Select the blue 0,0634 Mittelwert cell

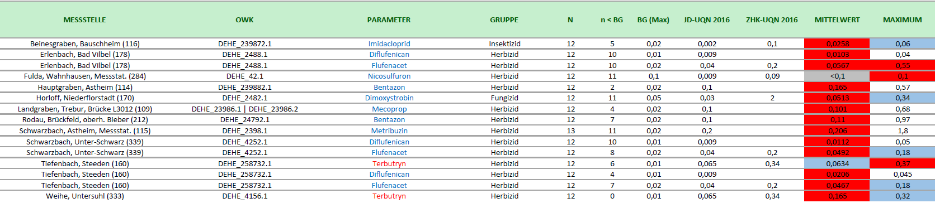pos(837,164)
